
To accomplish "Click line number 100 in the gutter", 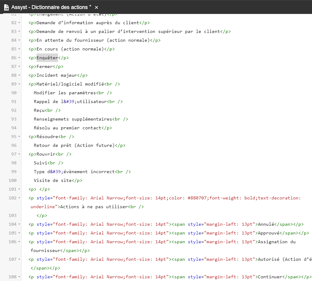I will 13,180.
